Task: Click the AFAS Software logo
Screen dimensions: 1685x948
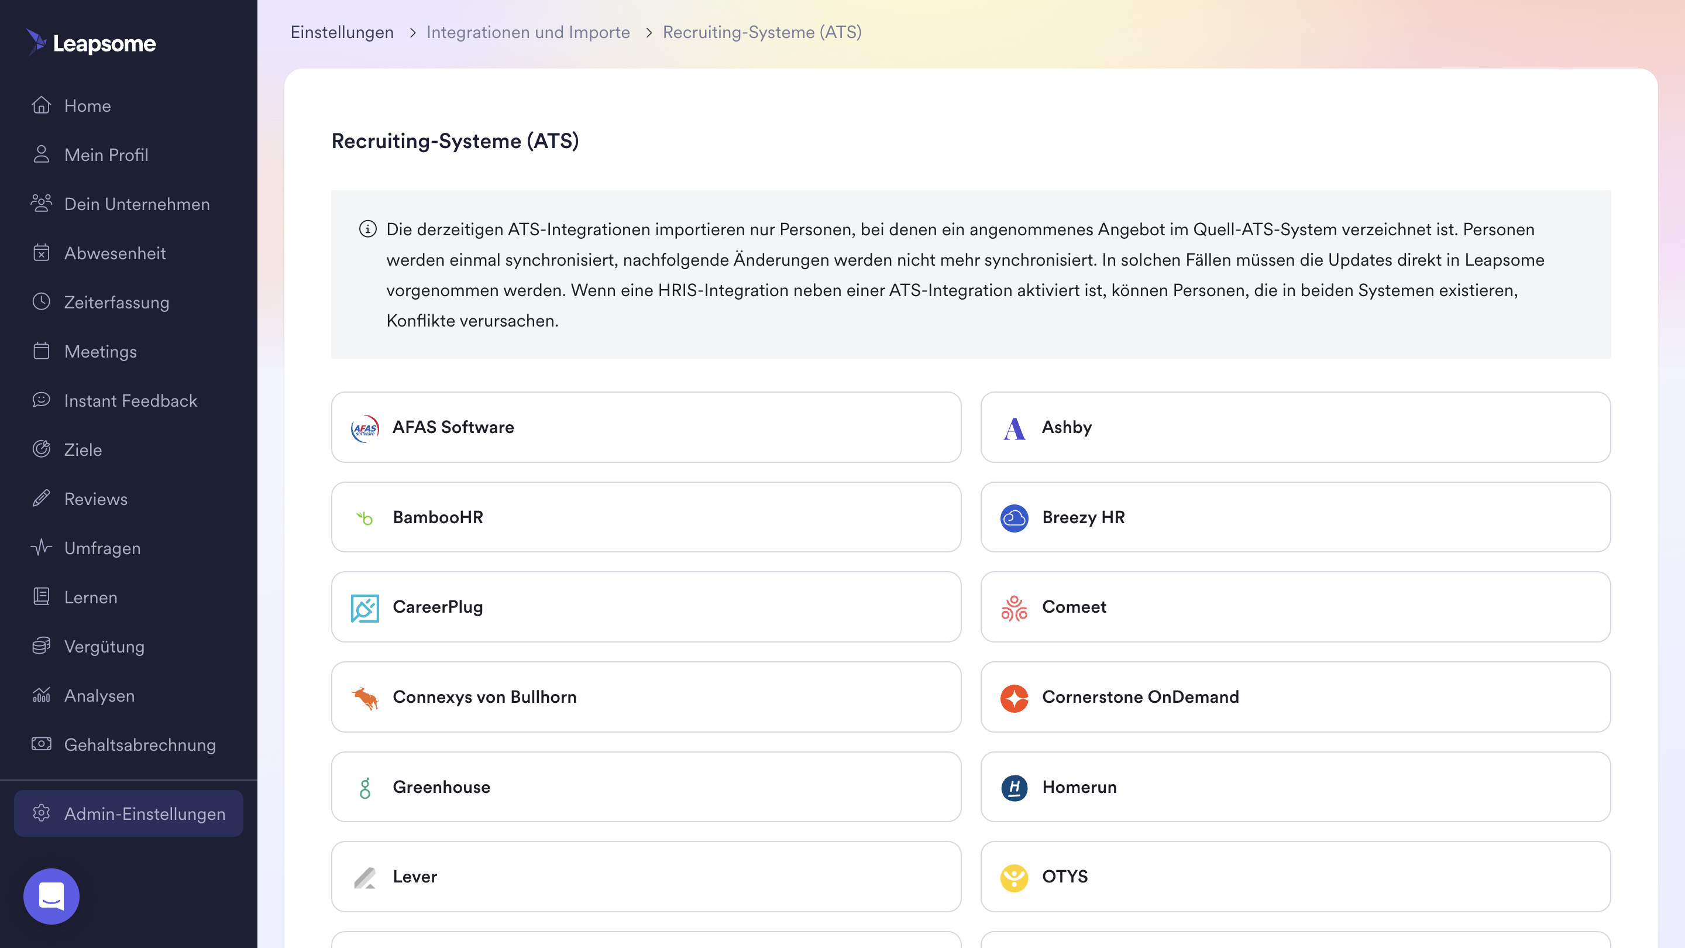Action: (365, 428)
